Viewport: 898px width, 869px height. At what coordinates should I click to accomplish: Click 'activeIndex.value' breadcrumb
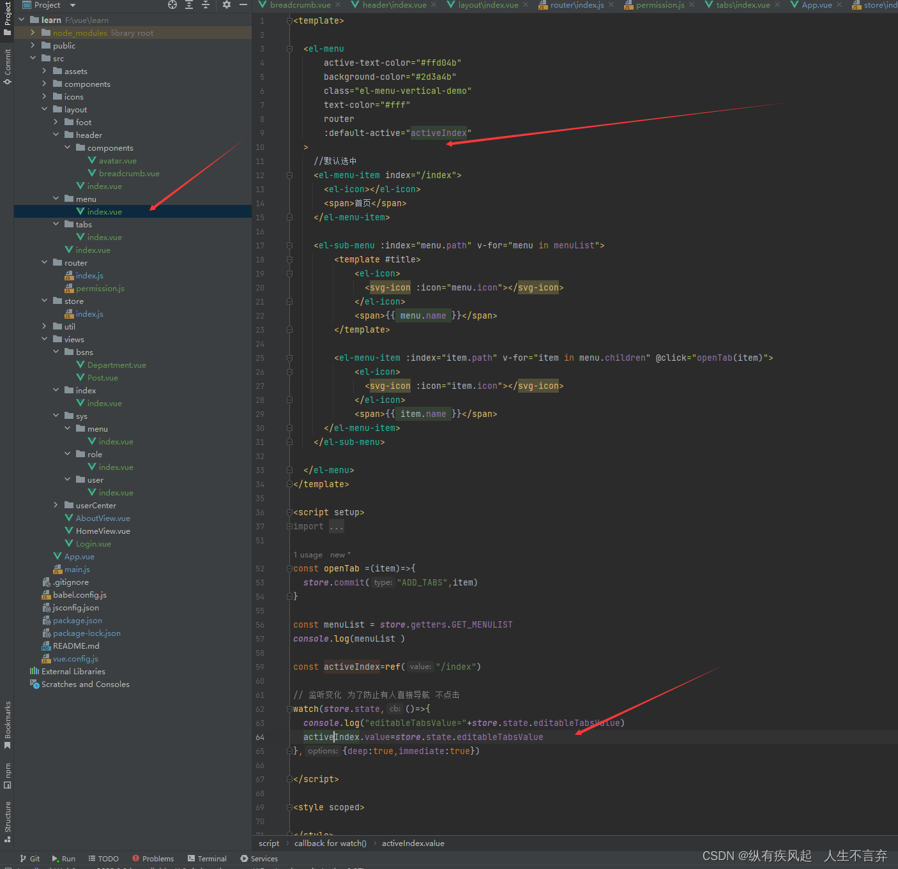[x=413, y=843]
